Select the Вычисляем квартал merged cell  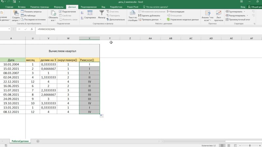coord(63,51)
